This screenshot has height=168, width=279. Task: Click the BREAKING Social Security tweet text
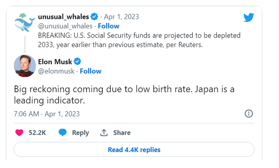tap(139, 40)
